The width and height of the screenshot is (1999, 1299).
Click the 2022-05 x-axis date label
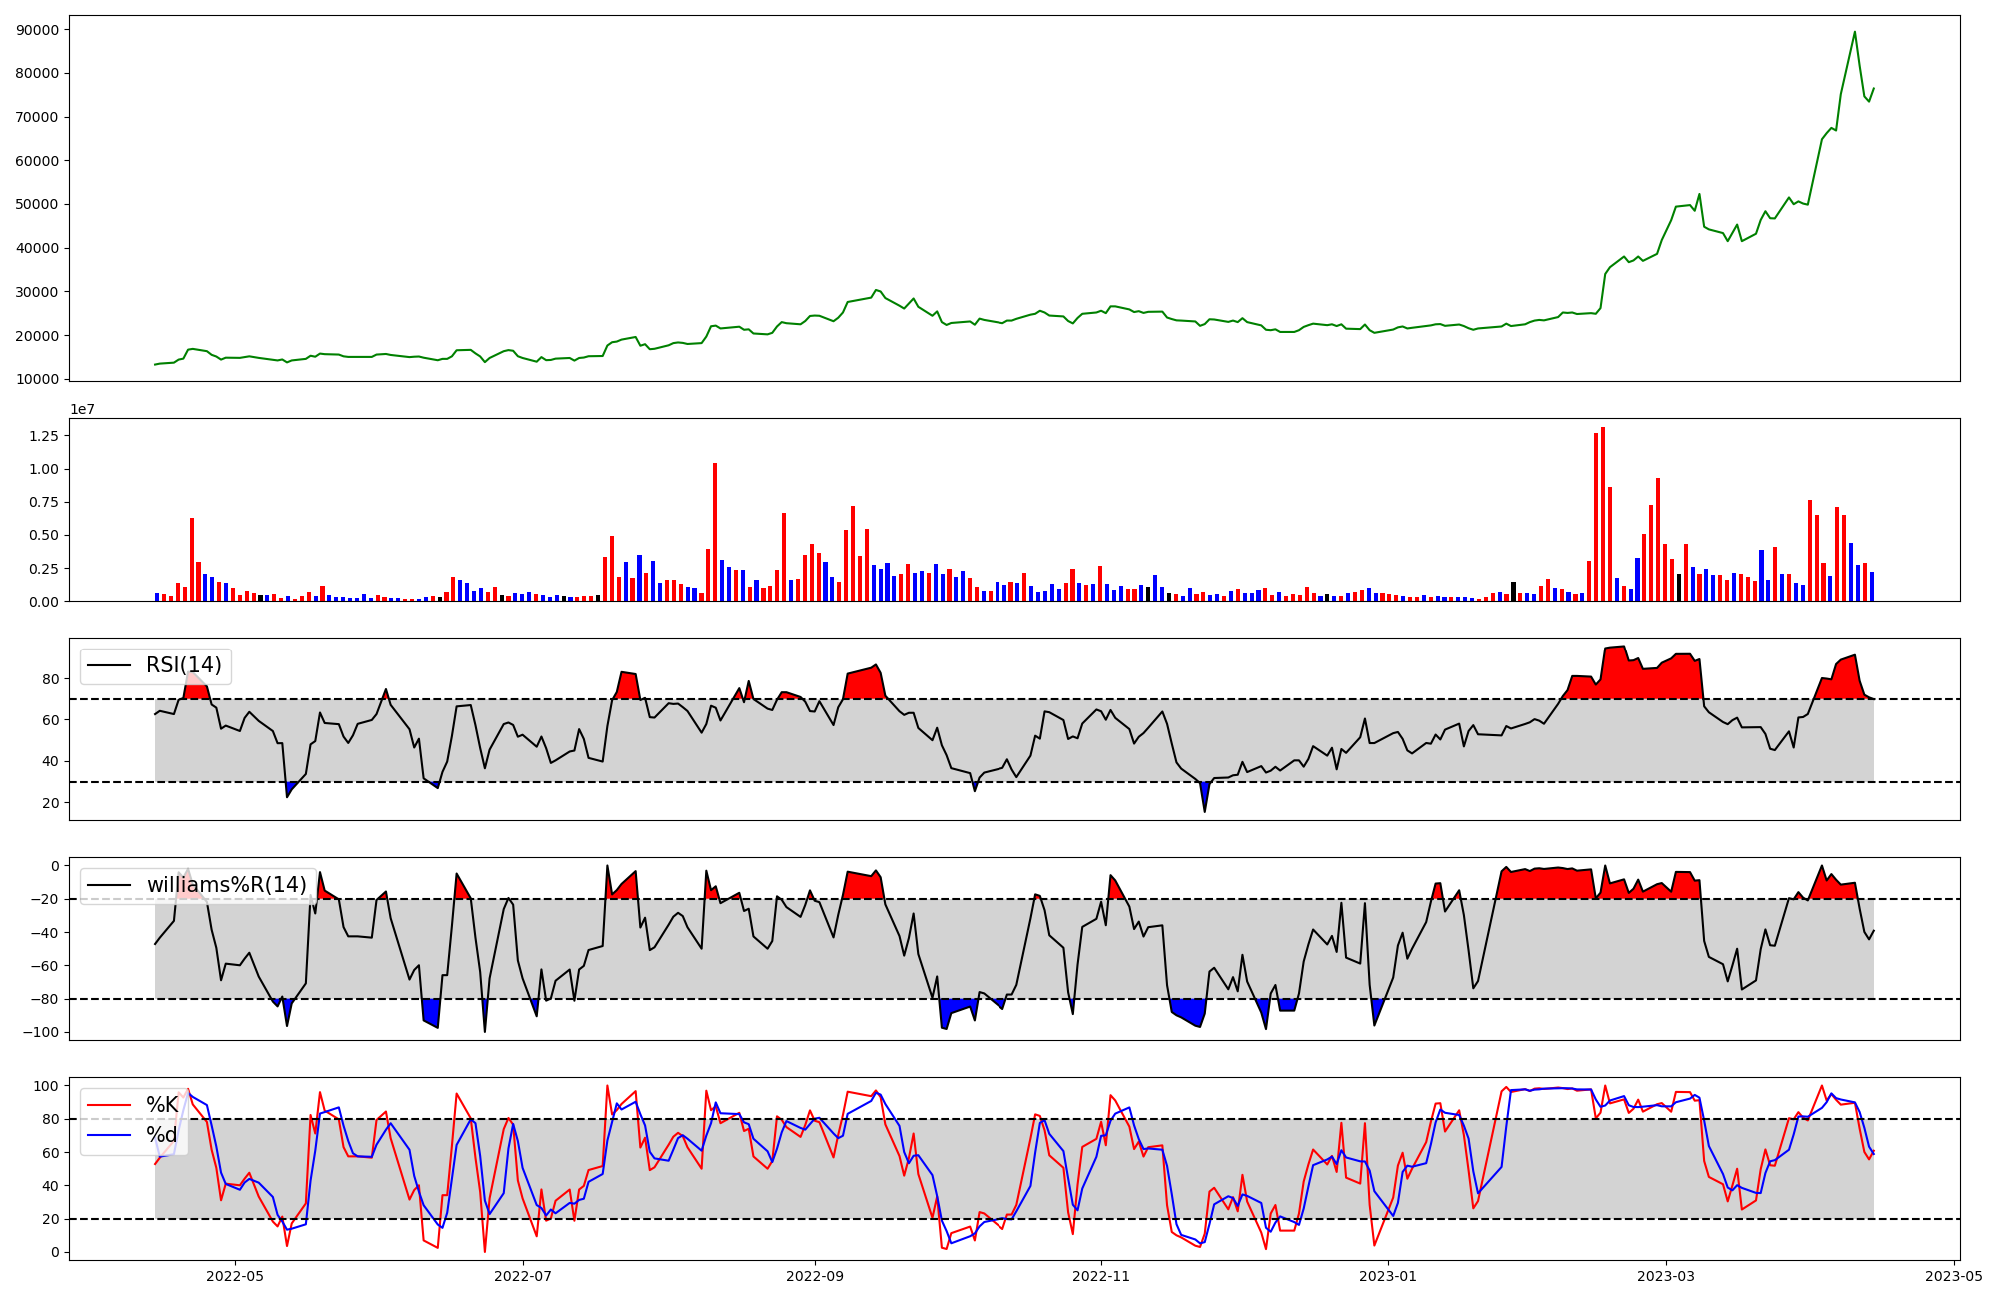(x=235, y=1276)
